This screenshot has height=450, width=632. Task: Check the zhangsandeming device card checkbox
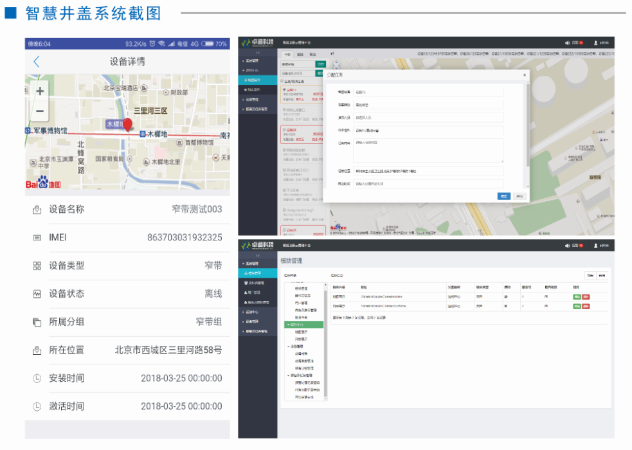click(285, 210)
